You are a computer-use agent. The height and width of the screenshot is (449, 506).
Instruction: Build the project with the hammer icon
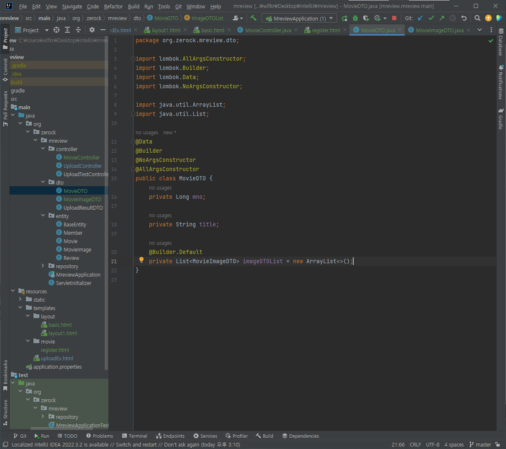tap(253, 18)
